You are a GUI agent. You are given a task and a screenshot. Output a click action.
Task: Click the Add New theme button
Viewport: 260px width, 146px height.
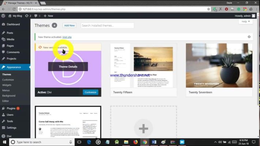pos(69,26)
